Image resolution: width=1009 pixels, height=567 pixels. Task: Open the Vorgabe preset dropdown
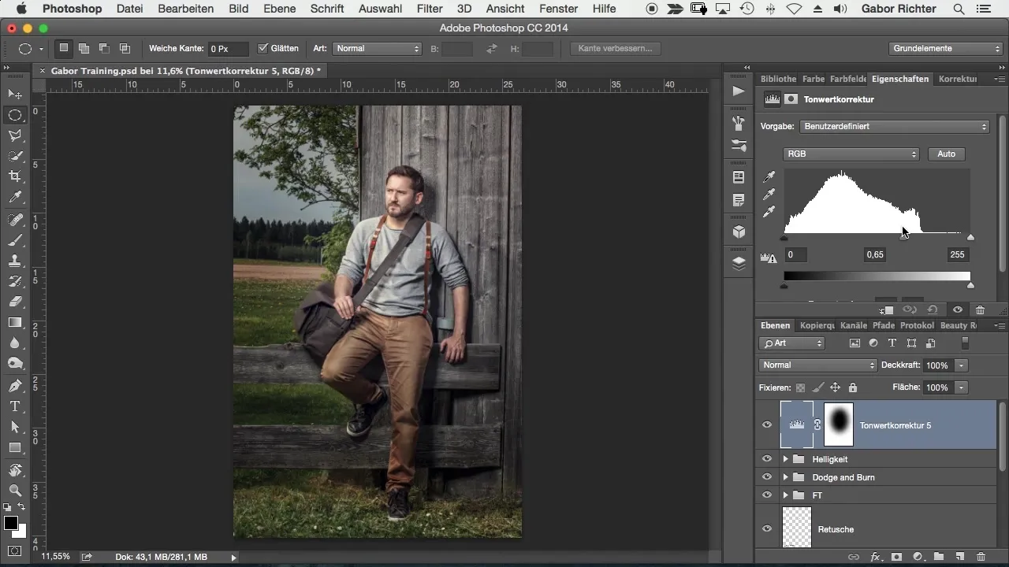point(894,126)
